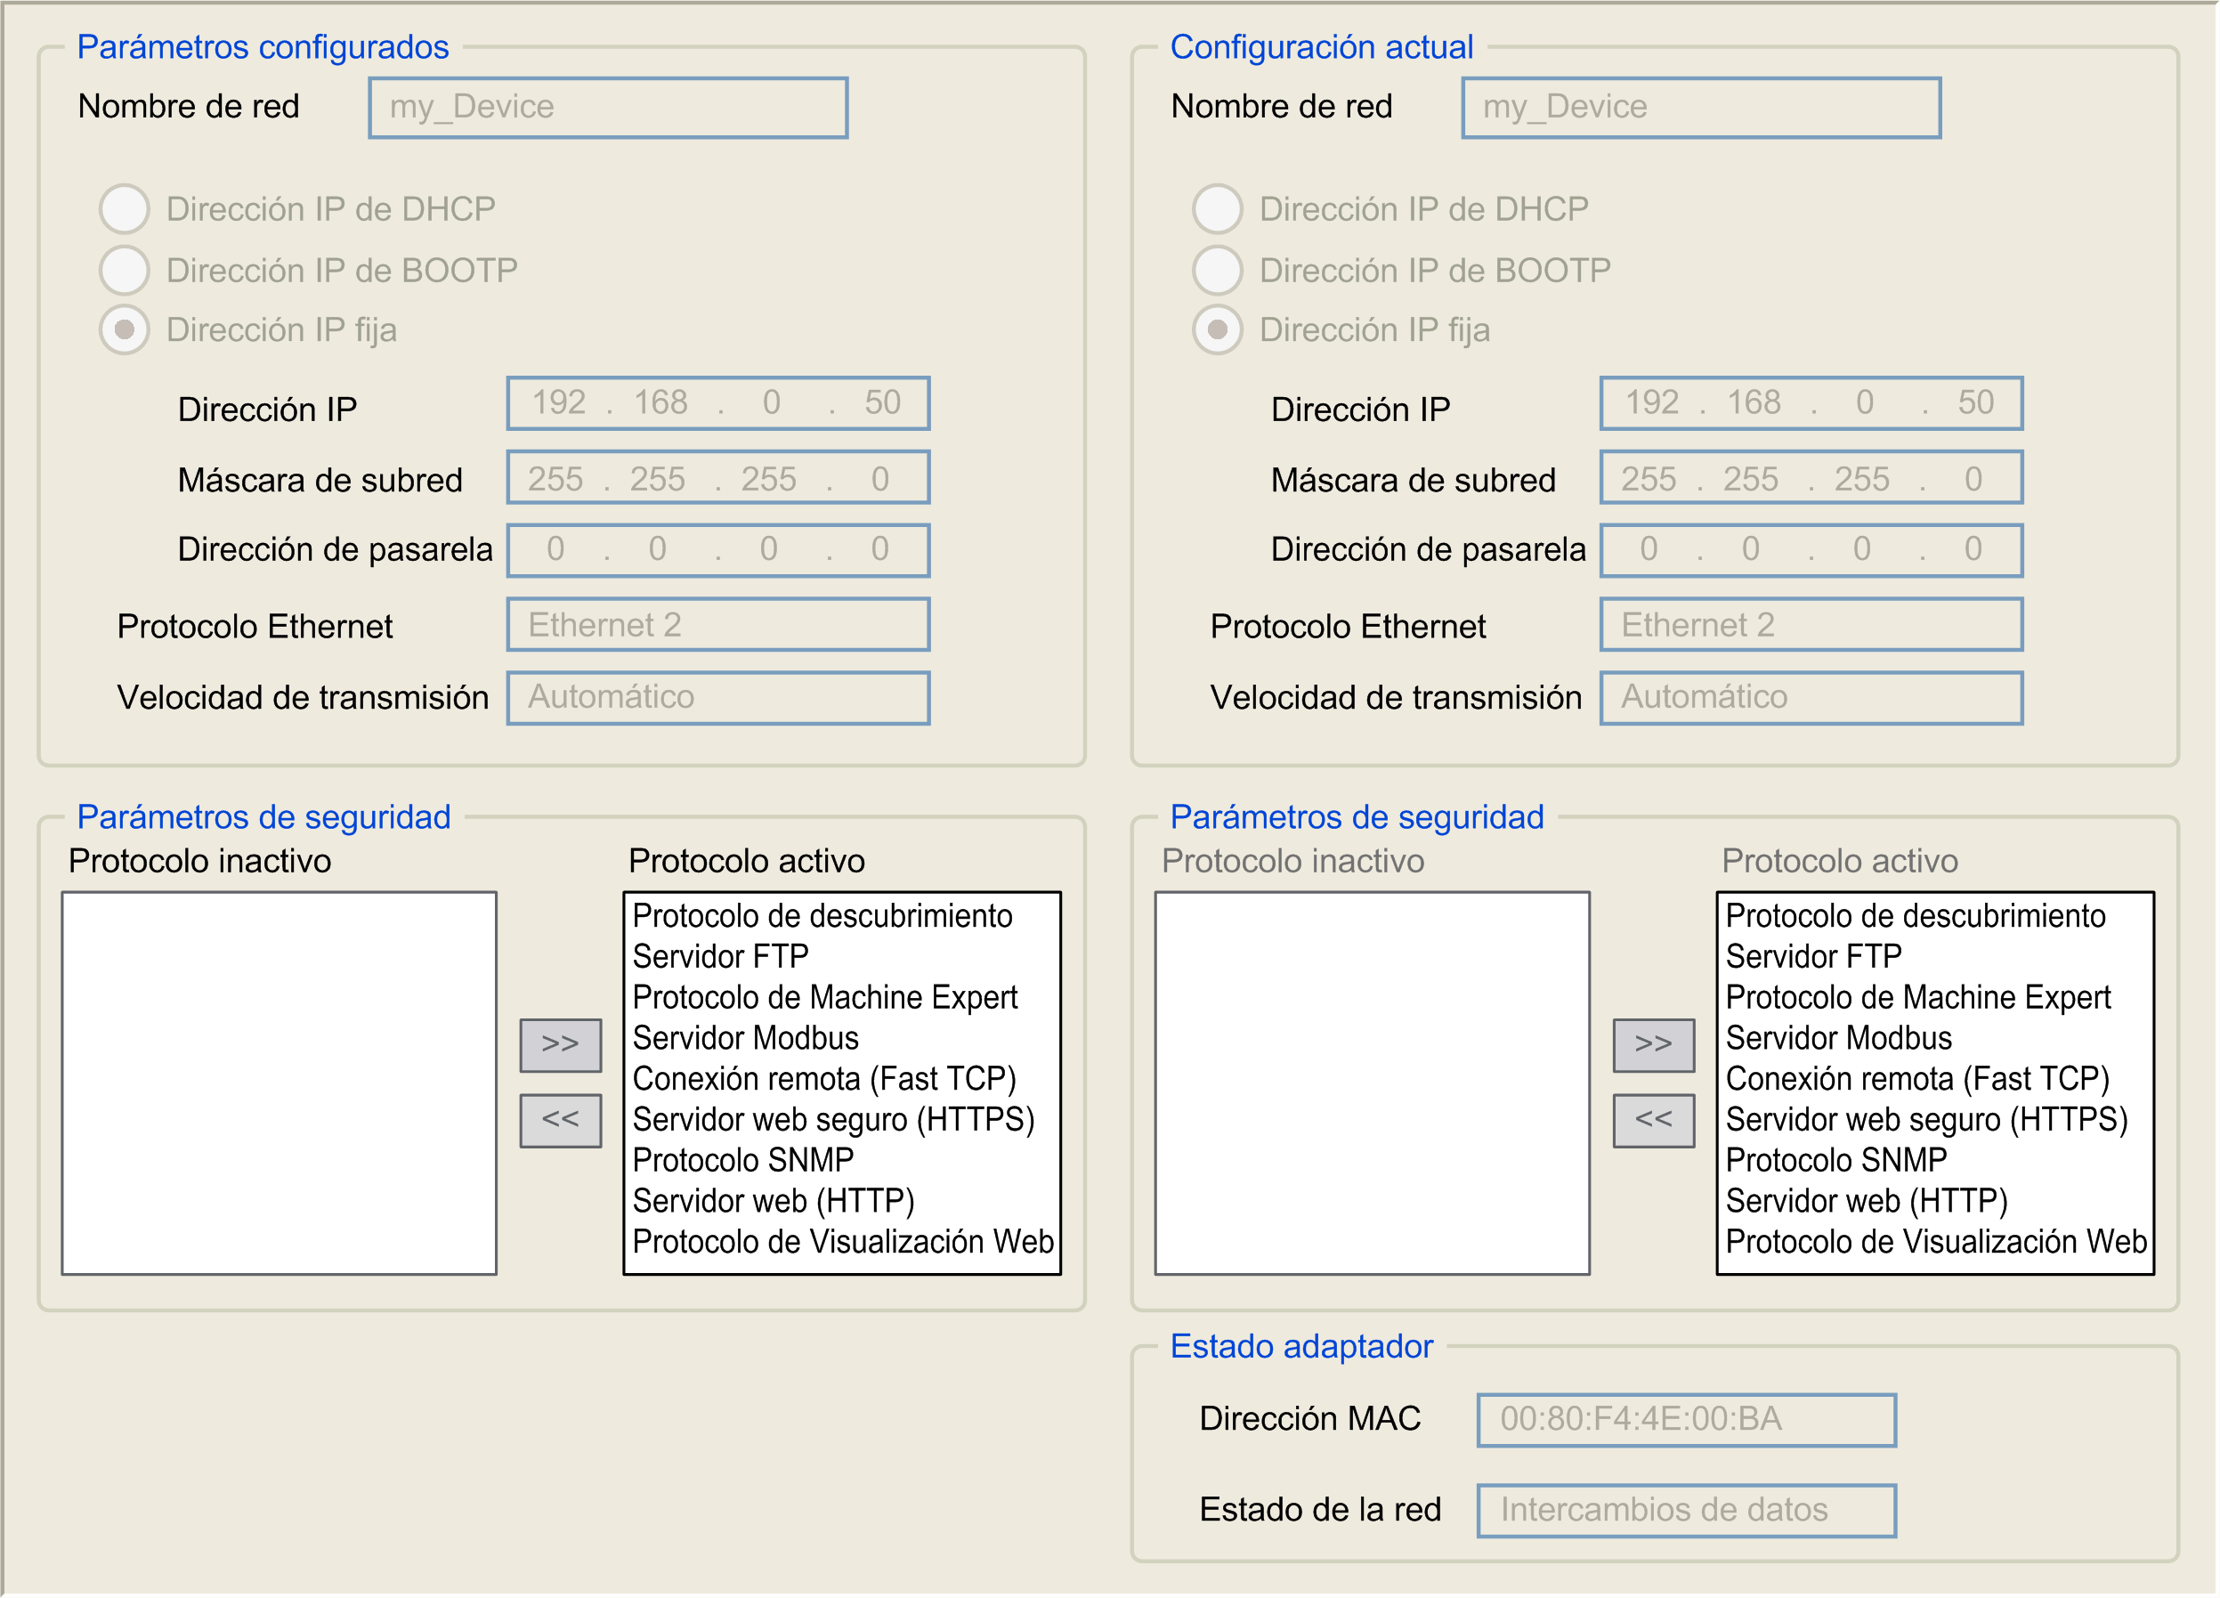Select Protocolo SNMP in right active list
The height and width of the screenshot is (1598, 2220).
click(x=1836, y=1160)
